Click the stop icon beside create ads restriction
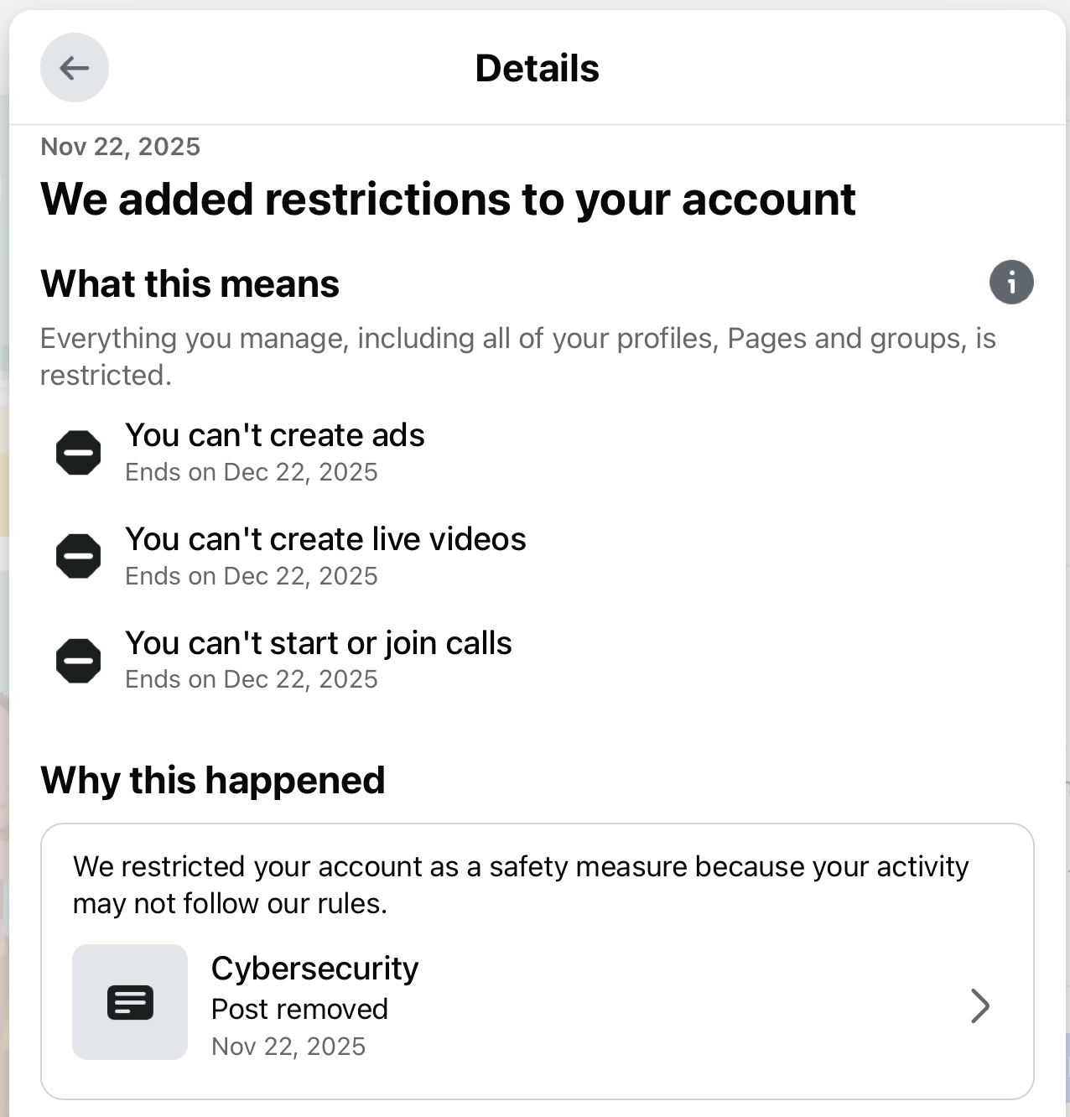 pos(78,452)
